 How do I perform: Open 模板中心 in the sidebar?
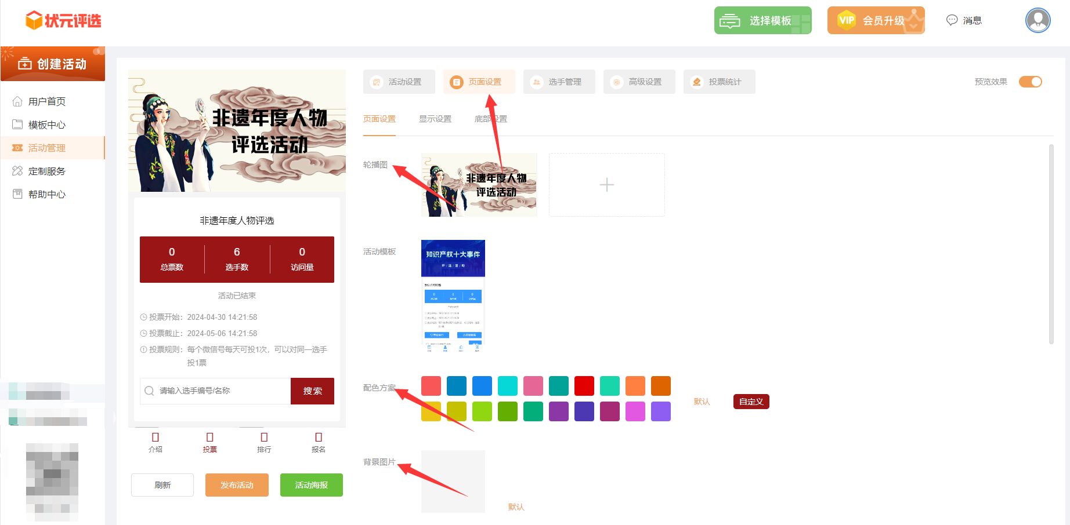point(46,125)
